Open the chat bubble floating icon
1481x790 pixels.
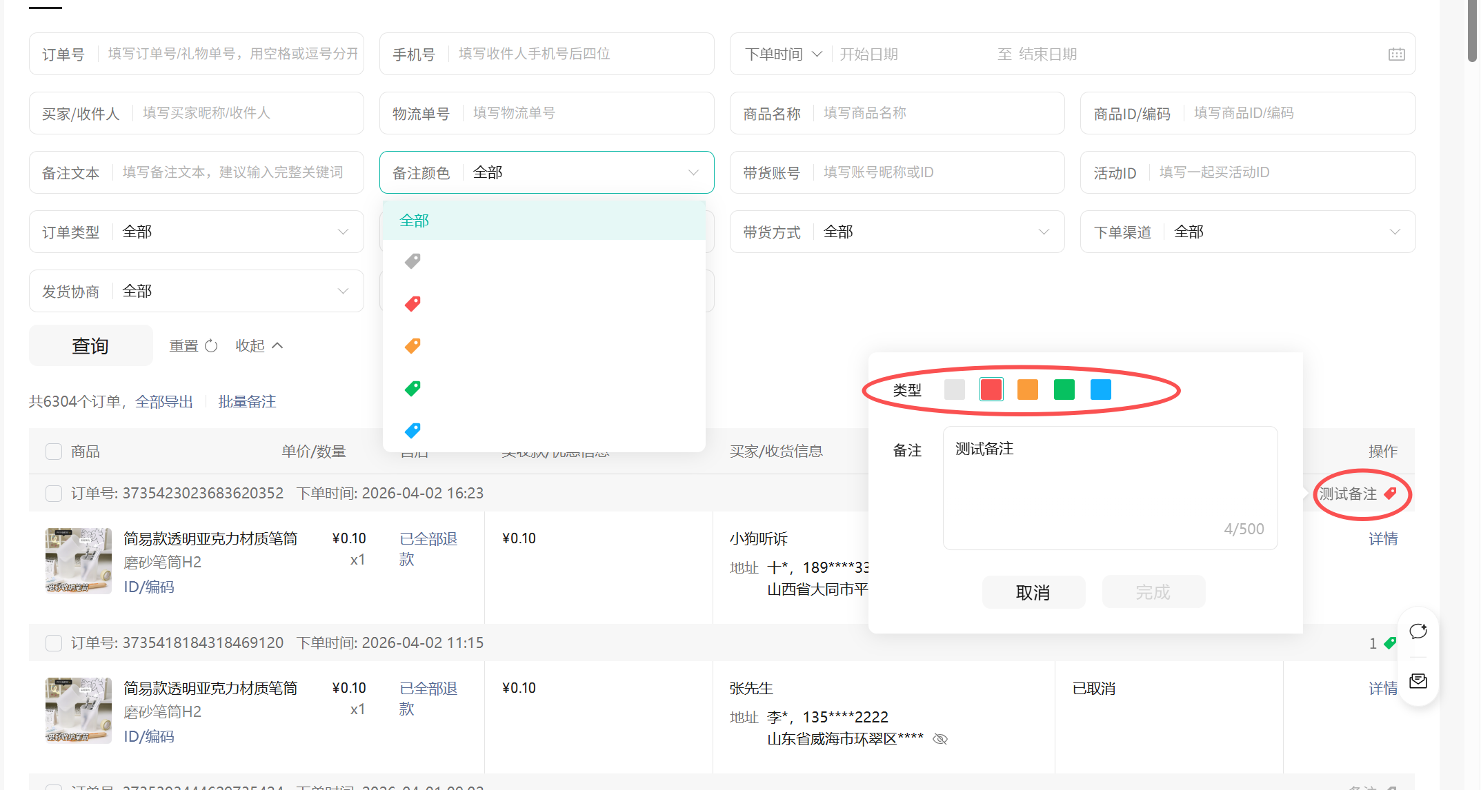[1418, 631]
